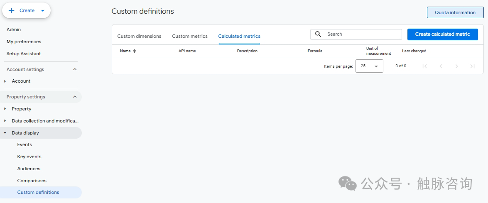Viewport: 488px width, 203px height.
Task: Collapse the Account settings section
Action: [75, 69]
